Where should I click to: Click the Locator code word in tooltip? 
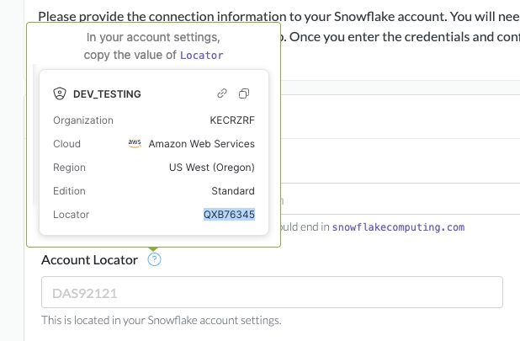202,55
